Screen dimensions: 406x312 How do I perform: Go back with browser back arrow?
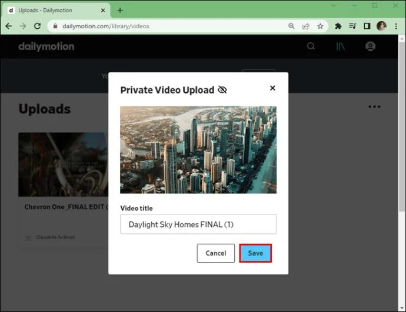[9, 26]
